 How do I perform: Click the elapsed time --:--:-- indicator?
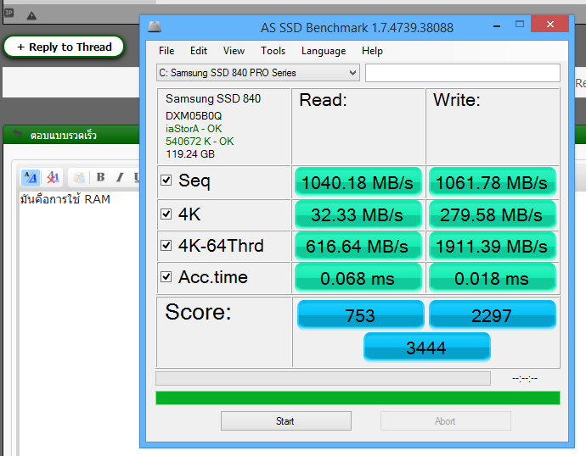click(525, 379)
